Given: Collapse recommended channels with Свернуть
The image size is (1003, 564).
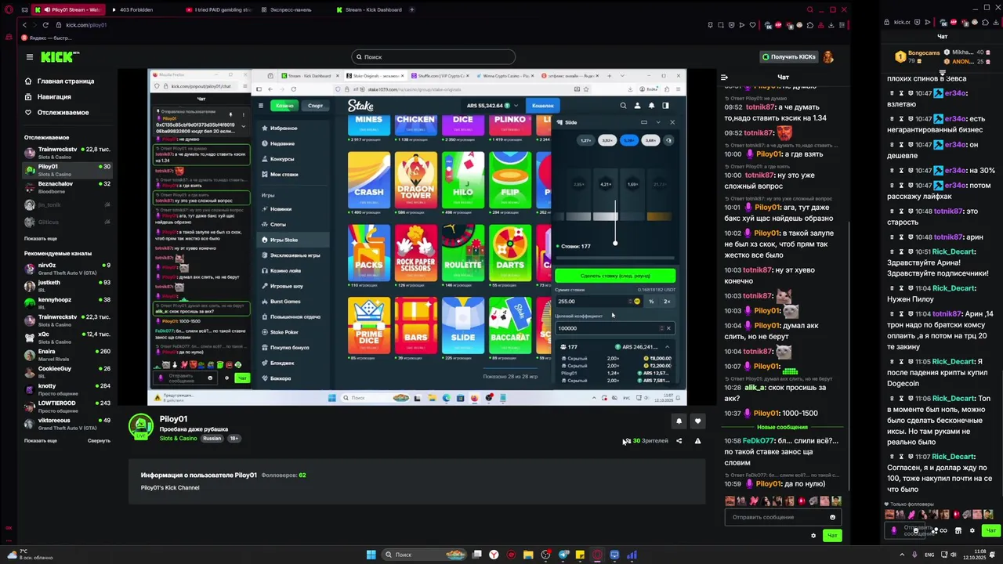Looking at the screenshot, I should (99, 441).
